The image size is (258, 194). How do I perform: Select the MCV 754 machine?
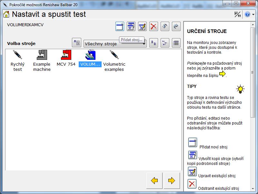click(x=66, y=58)
